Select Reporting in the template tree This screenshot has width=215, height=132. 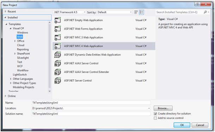[23, 49]
